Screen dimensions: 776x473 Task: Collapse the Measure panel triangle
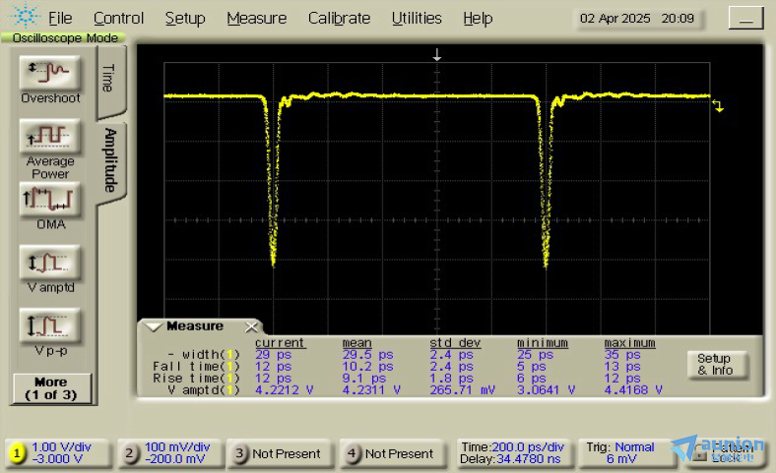153,326
